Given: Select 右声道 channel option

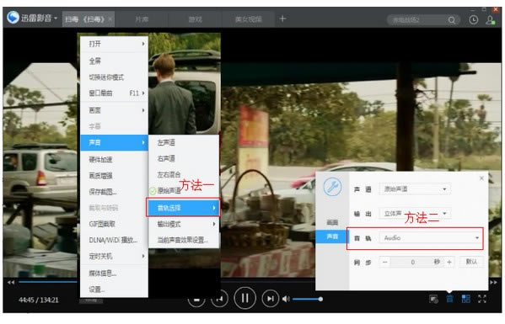Looking at the screenshot, I should tap(184, 158).
